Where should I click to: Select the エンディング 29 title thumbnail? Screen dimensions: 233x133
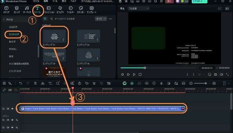54,55
